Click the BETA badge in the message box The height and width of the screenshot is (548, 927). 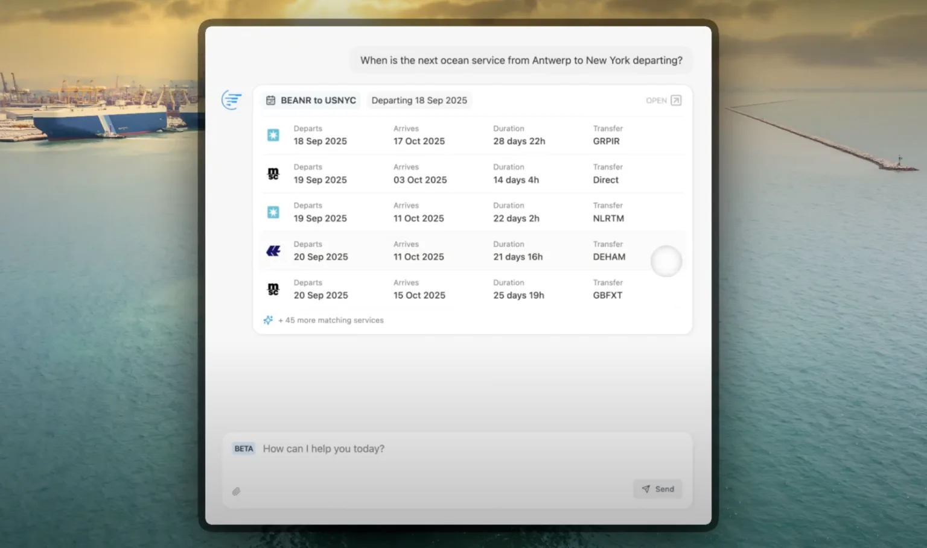pos(244,449)
